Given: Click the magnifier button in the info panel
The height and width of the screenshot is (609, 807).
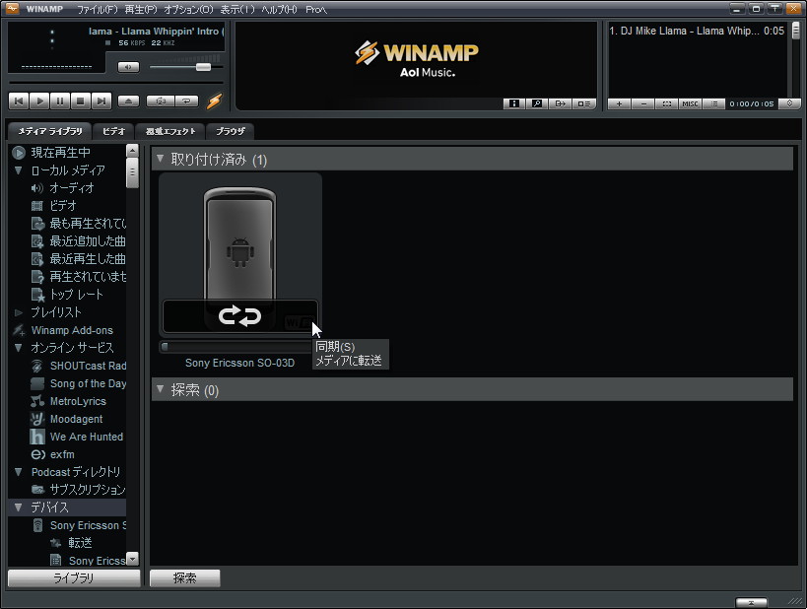Looking at the screenshot, I should click(x=537, y=103).
